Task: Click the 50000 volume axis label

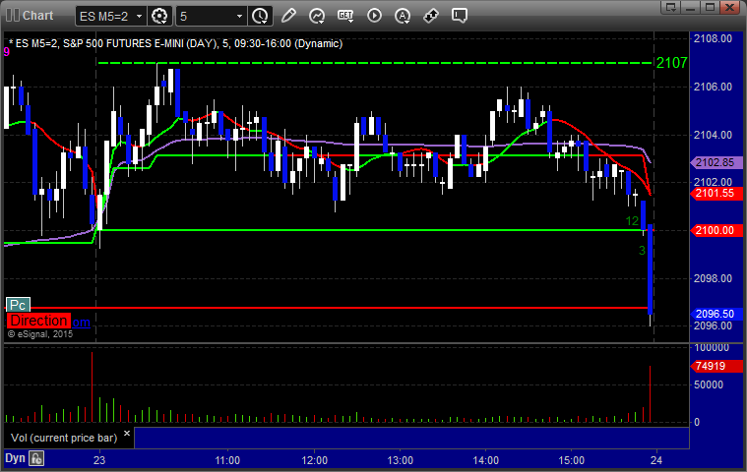Action: point(709,384)
